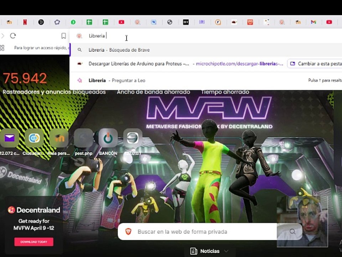Select the 'Libreria - Preguntar a Leo' suggestion

point(206,80)
